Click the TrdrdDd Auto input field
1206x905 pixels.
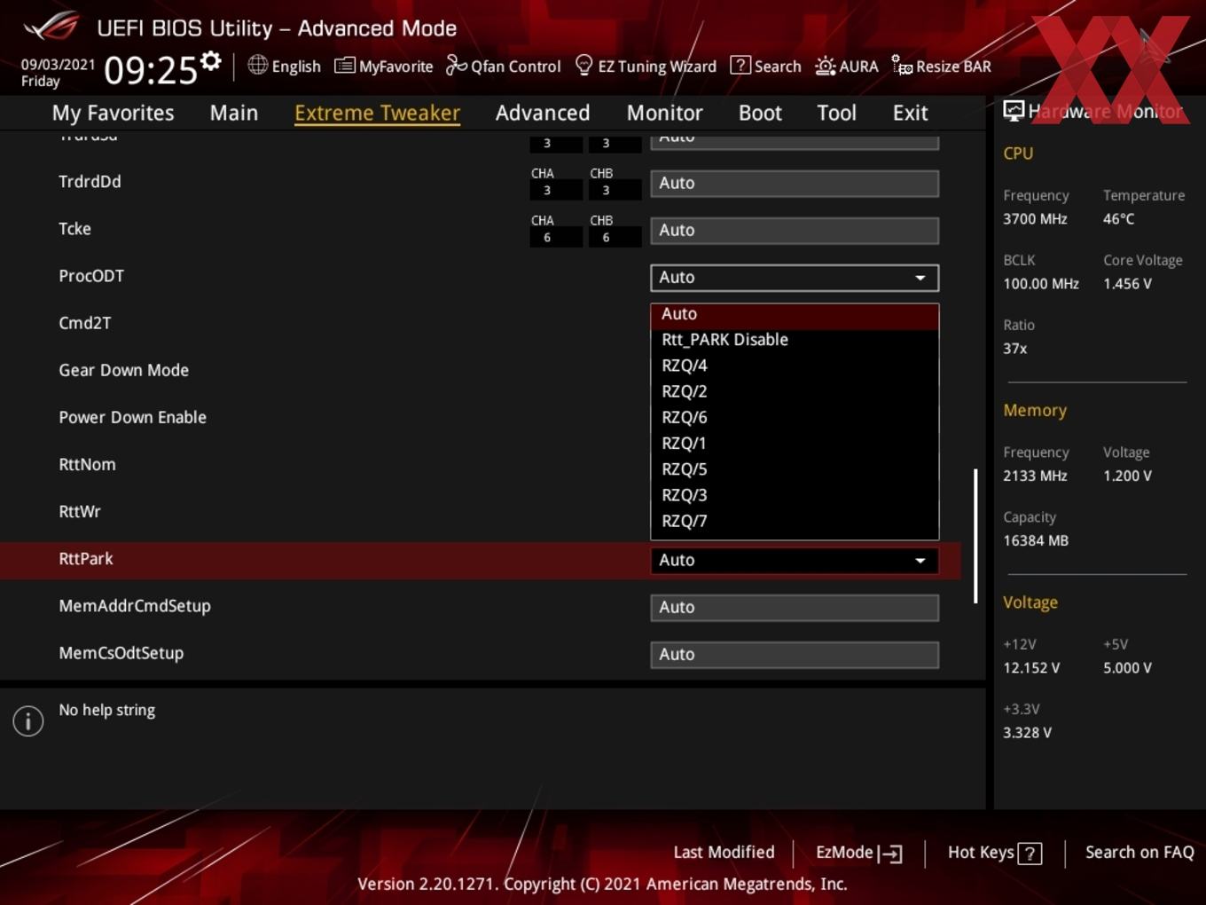pyautogui.click(x=795, y=184)
